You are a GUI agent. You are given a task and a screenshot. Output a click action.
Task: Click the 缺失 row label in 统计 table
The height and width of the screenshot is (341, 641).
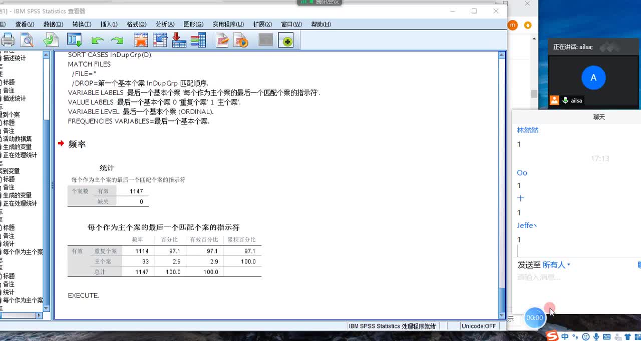click(103, 201)
